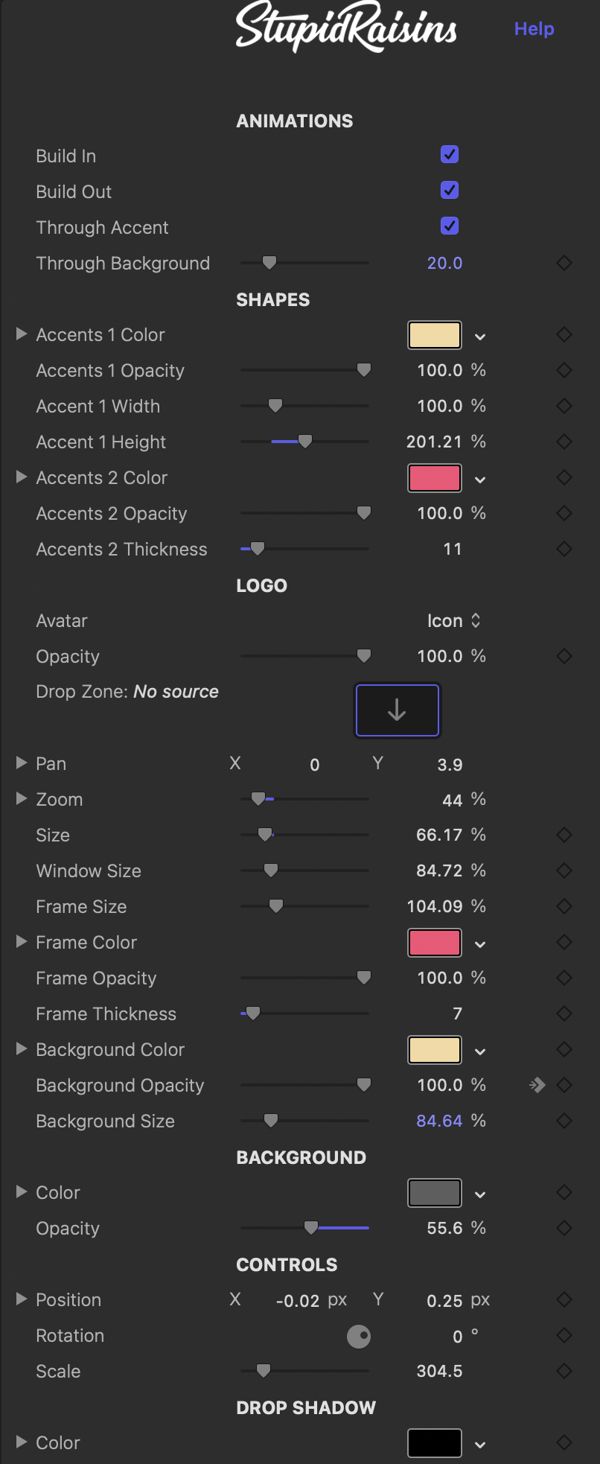
Task: Add keyframe for Scale parameter
Action: click(x=564, y=1371)
